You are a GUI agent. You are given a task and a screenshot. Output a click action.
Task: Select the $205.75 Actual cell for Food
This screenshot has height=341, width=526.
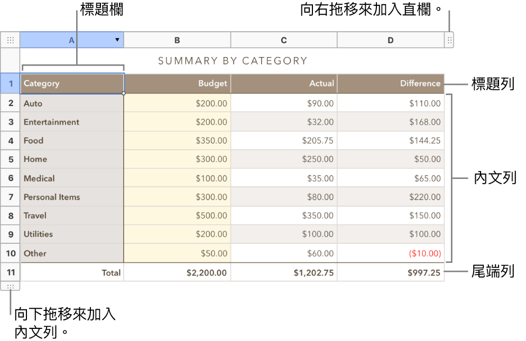(284, 141)
